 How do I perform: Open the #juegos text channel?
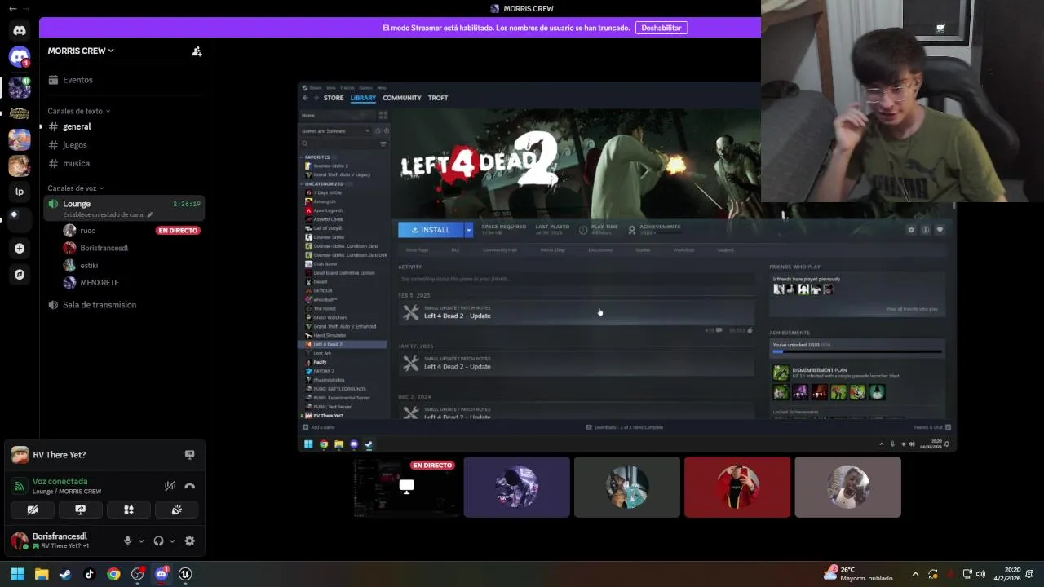pos(124,145)
